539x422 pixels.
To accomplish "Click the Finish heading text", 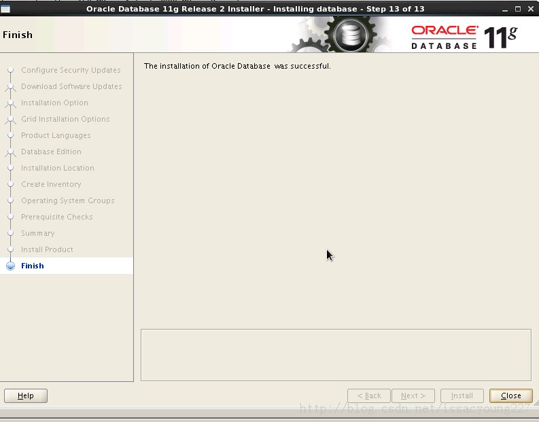I will click(x=18, y=35).
